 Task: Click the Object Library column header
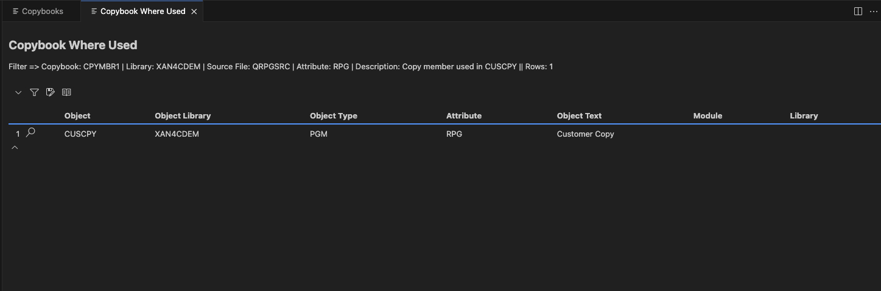(183, 115)
